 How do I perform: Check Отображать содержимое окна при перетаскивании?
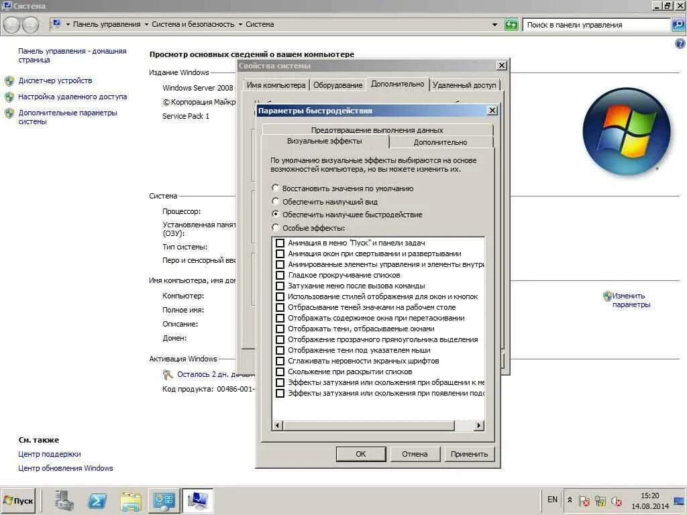tap(280, 318)
